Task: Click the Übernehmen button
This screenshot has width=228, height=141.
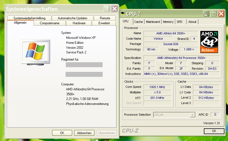Action: (106, 133)
